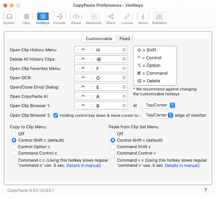Open the iCloud settings pane
This screenshot has width=216, height=199.
(x=76, y=19)
